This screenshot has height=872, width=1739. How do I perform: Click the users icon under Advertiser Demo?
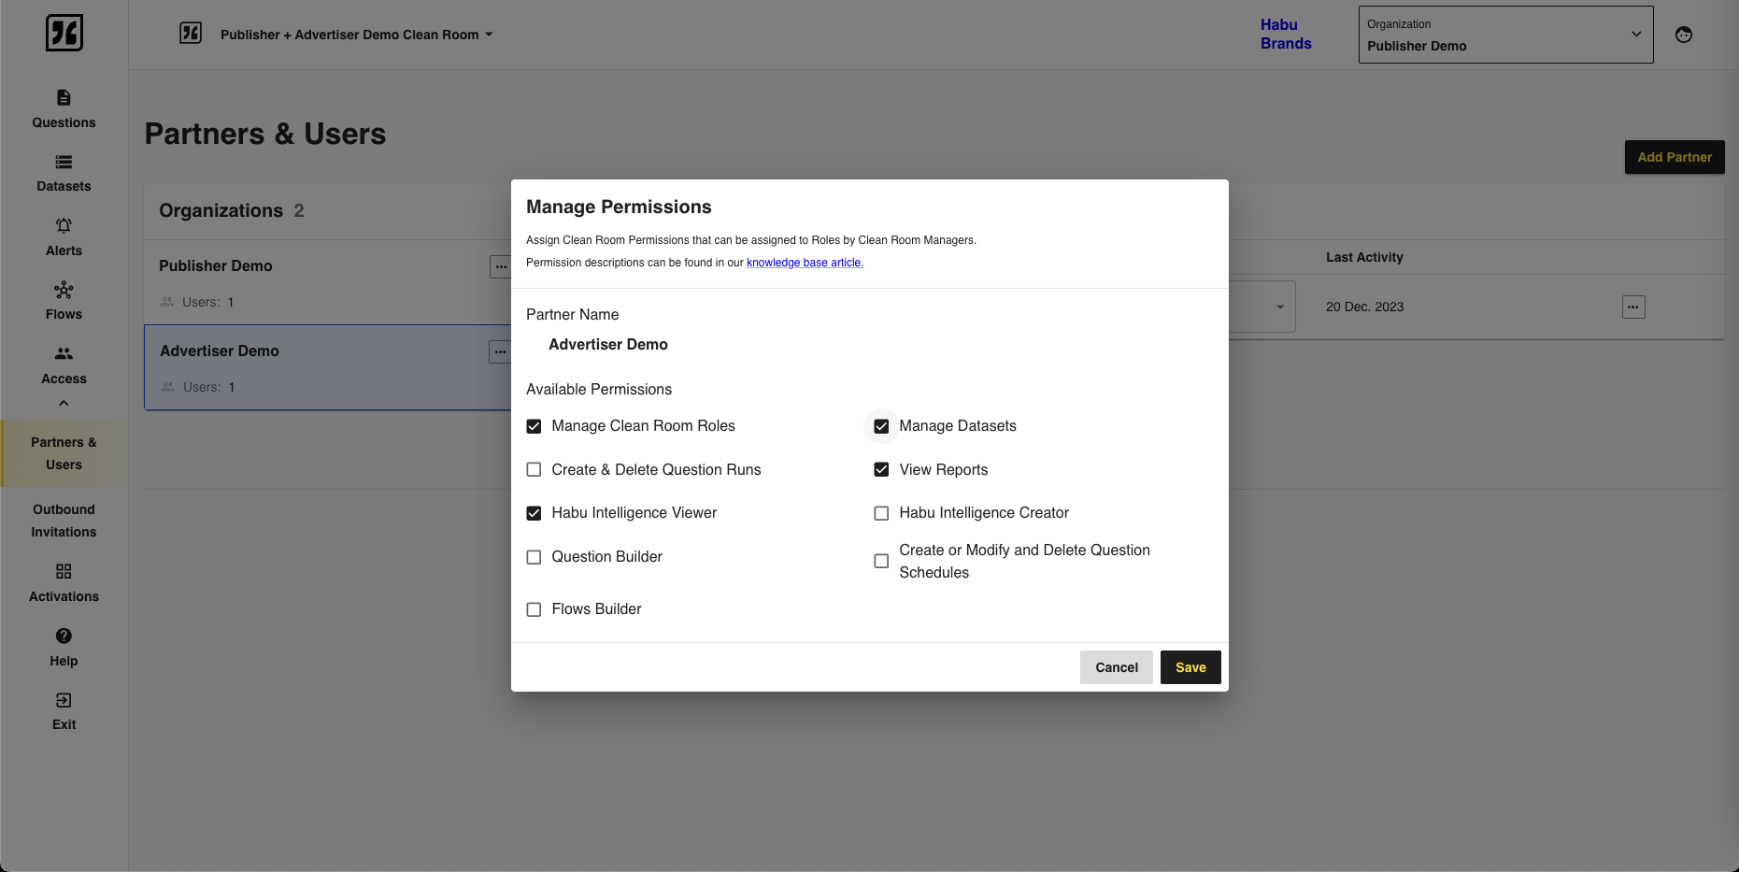(x=168, y=387)
